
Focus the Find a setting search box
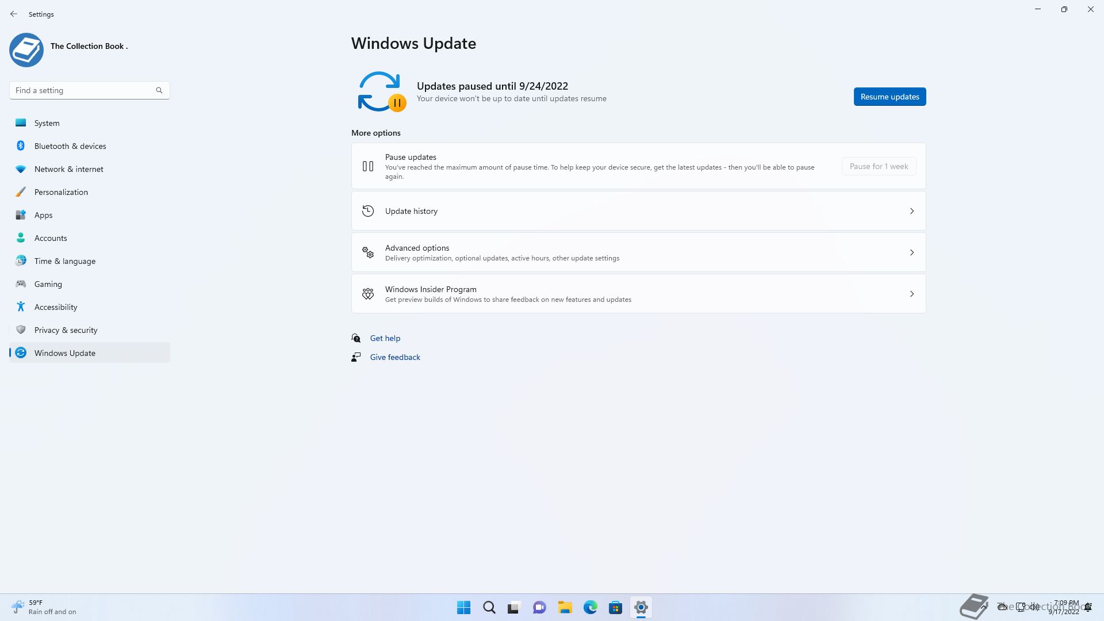coord(89,90)
